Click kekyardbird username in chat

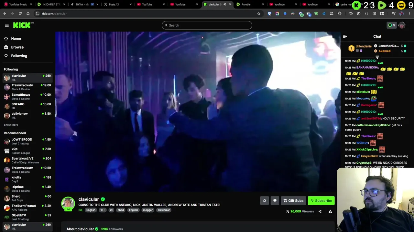point(369,156)
